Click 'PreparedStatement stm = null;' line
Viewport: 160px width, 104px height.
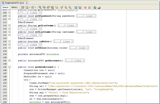point(44,73)
